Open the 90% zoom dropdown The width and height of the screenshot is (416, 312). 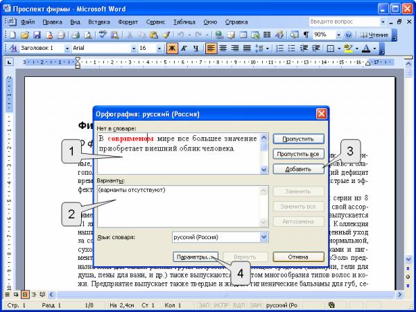pyautogui.click(x=338, y=35)
